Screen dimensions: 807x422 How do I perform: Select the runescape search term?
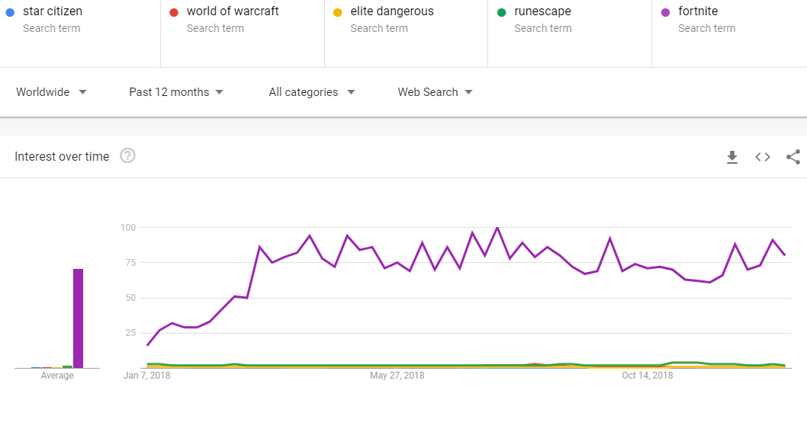click(x=570, y=34)
